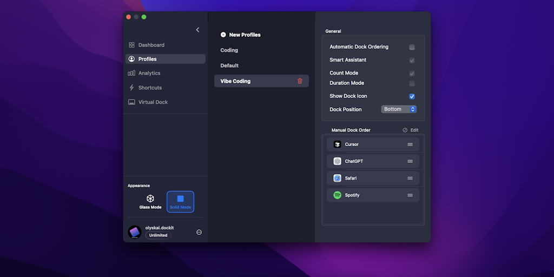Click the green zoom window button

144,17
